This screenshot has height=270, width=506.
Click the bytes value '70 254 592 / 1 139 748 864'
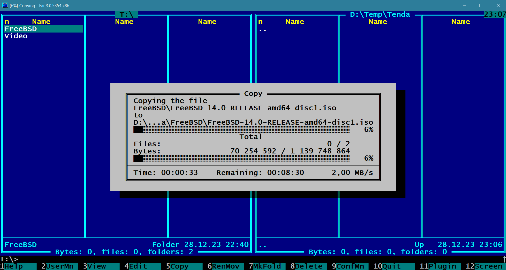pos(290,151)
